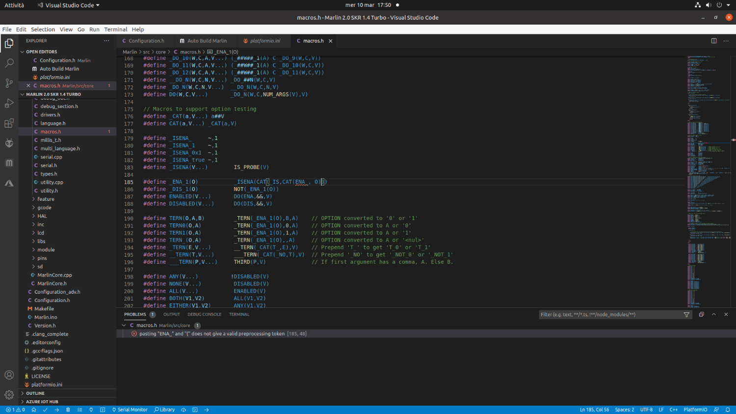
Task: Click the code minimap overview
Action: (x=709, y=181)
